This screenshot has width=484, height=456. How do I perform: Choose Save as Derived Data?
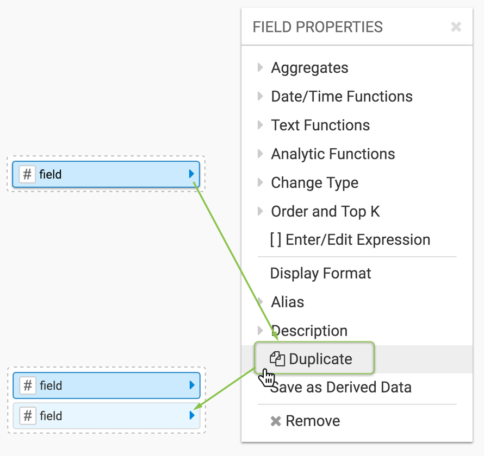coord(340,388)
